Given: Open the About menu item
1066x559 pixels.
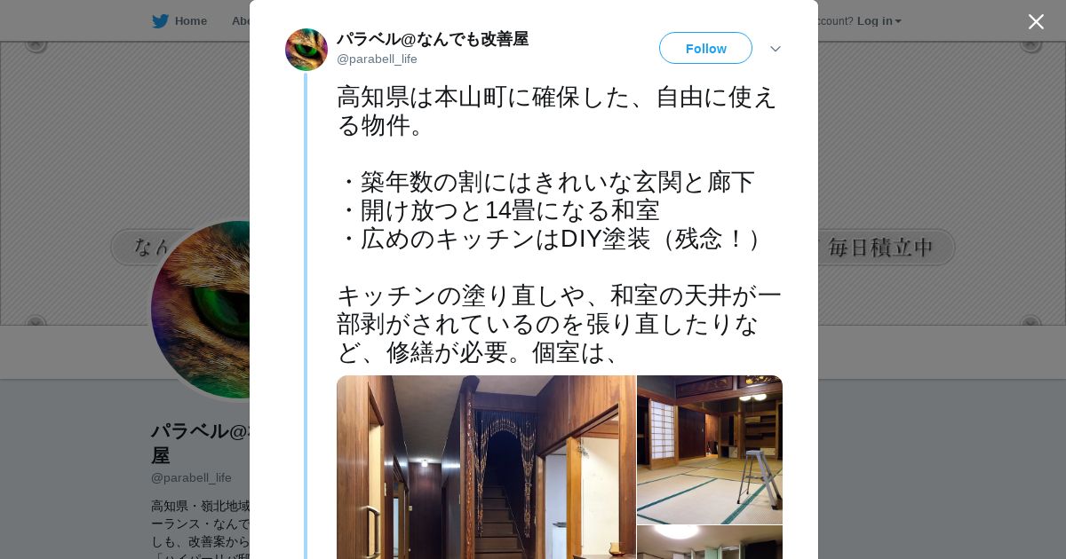Looking at the screenshot, I should click(x=240, y=21).
